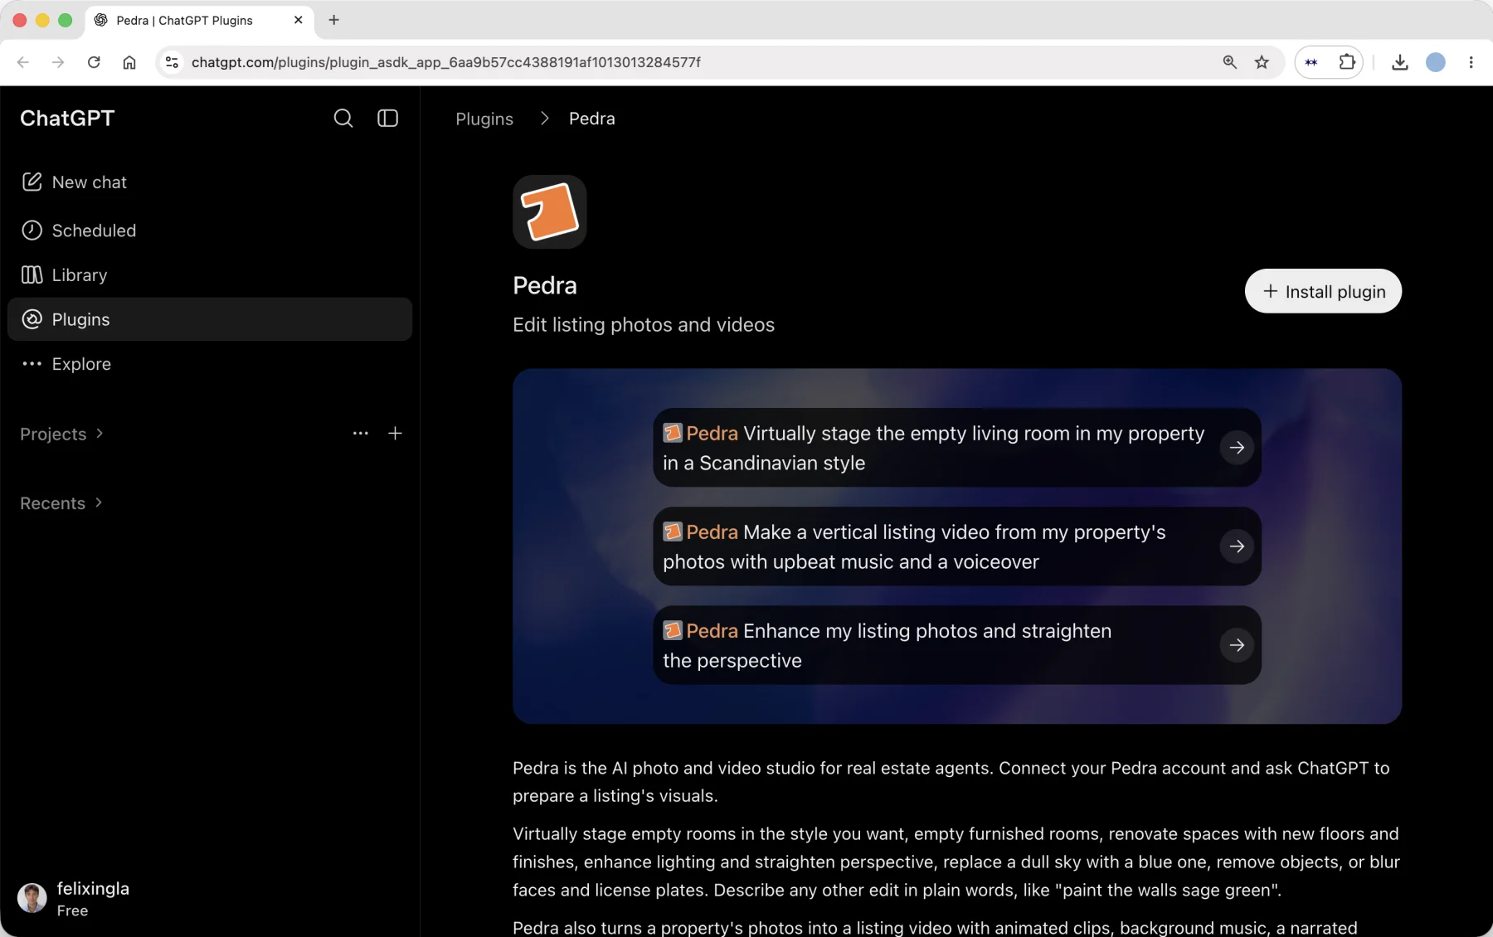This screenshot has width=1493, height=937.
Task: Expand the Projects section
Action: pyautogui.click(x=62, y=434)
